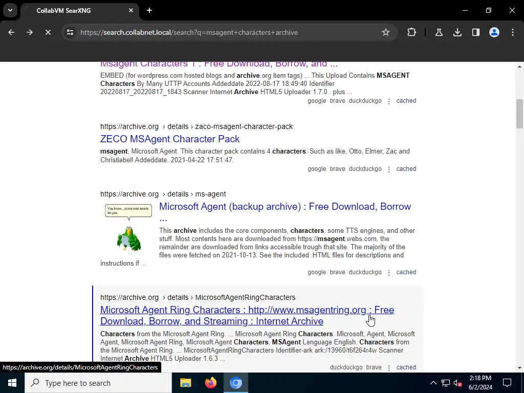Expand more options for ZECO result
524x393 pixels.
pos(389,169)
